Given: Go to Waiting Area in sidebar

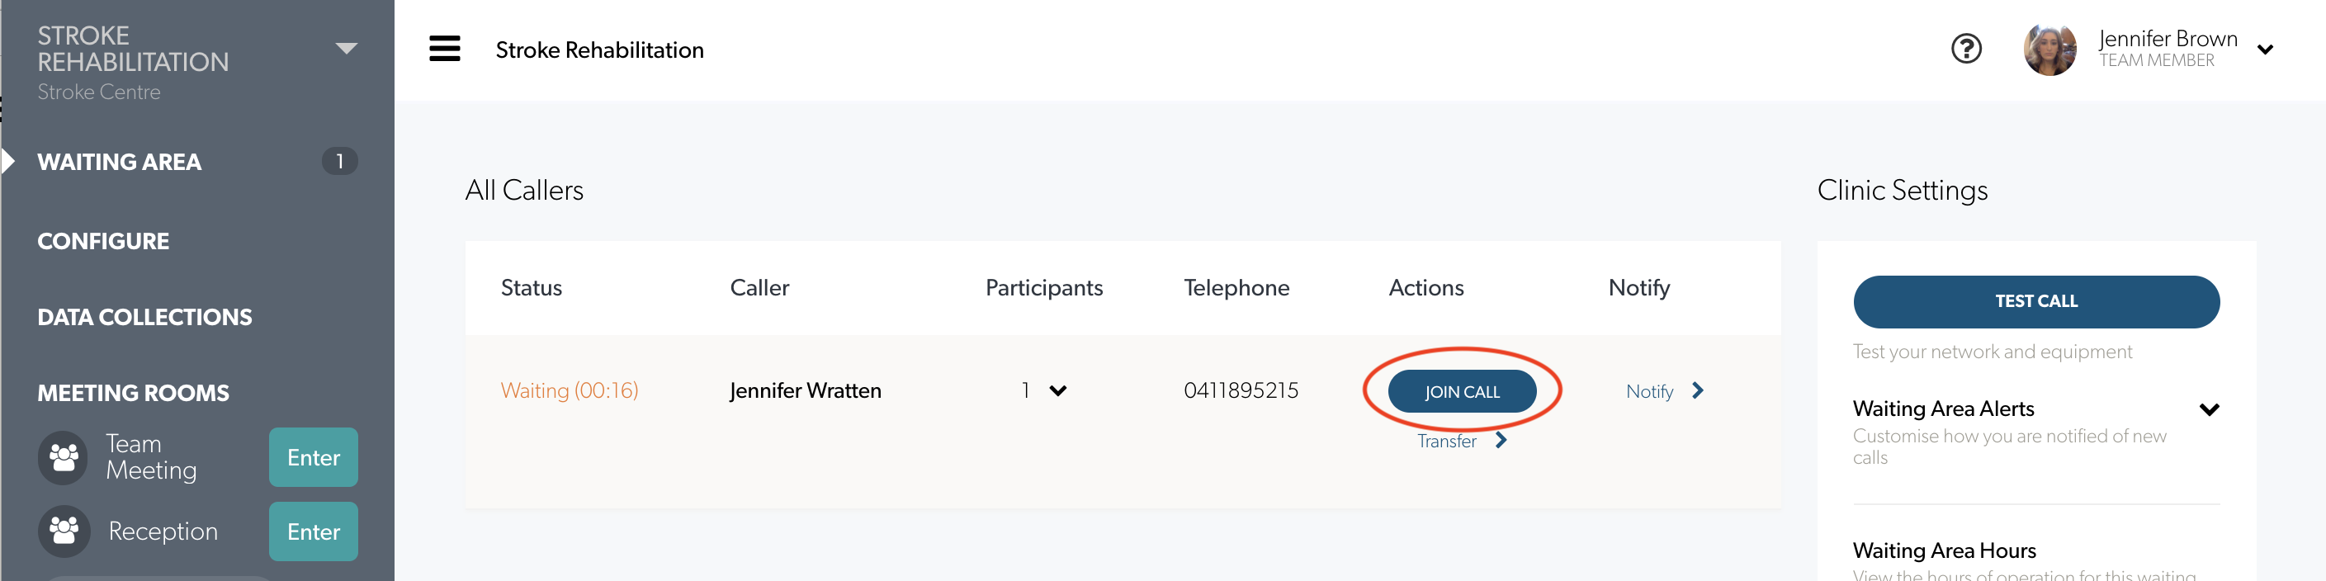Looking at the screenshot, I should (x=119, y=163).
